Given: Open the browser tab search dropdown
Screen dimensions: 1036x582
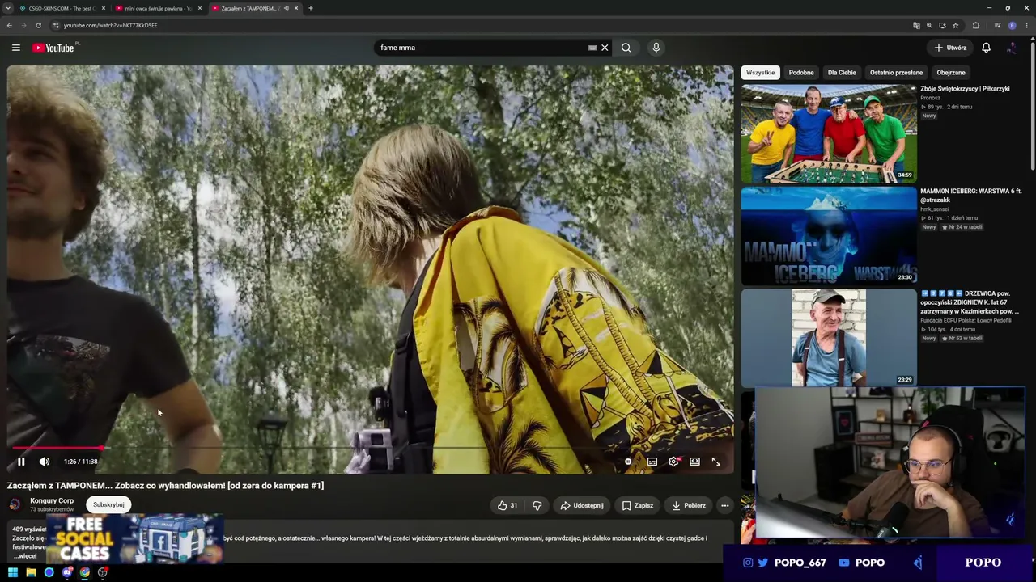Looking at the screenshot, I should (8, 8).
